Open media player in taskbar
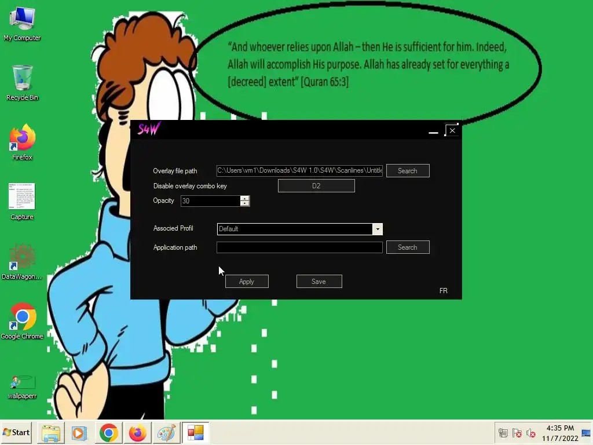Image resolution: width=593 pixels, height=445 pixels. click(79, 433)
